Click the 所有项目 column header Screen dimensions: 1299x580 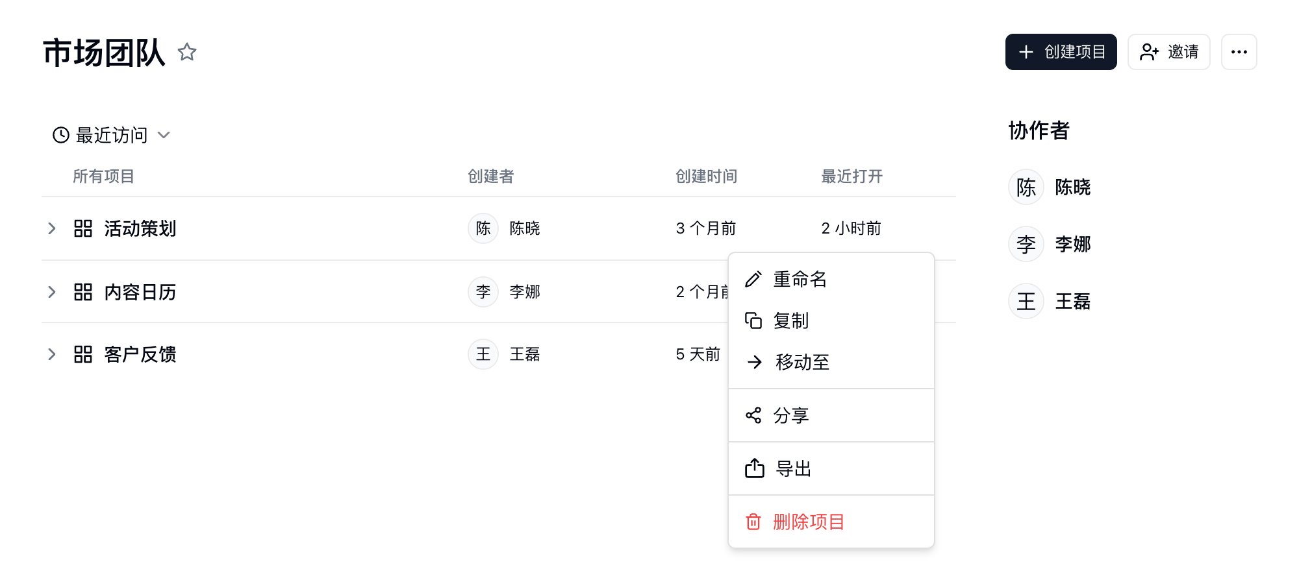[x=103, y=176]
